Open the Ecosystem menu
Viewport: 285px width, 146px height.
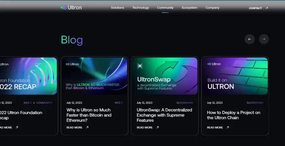click(189, 8)
